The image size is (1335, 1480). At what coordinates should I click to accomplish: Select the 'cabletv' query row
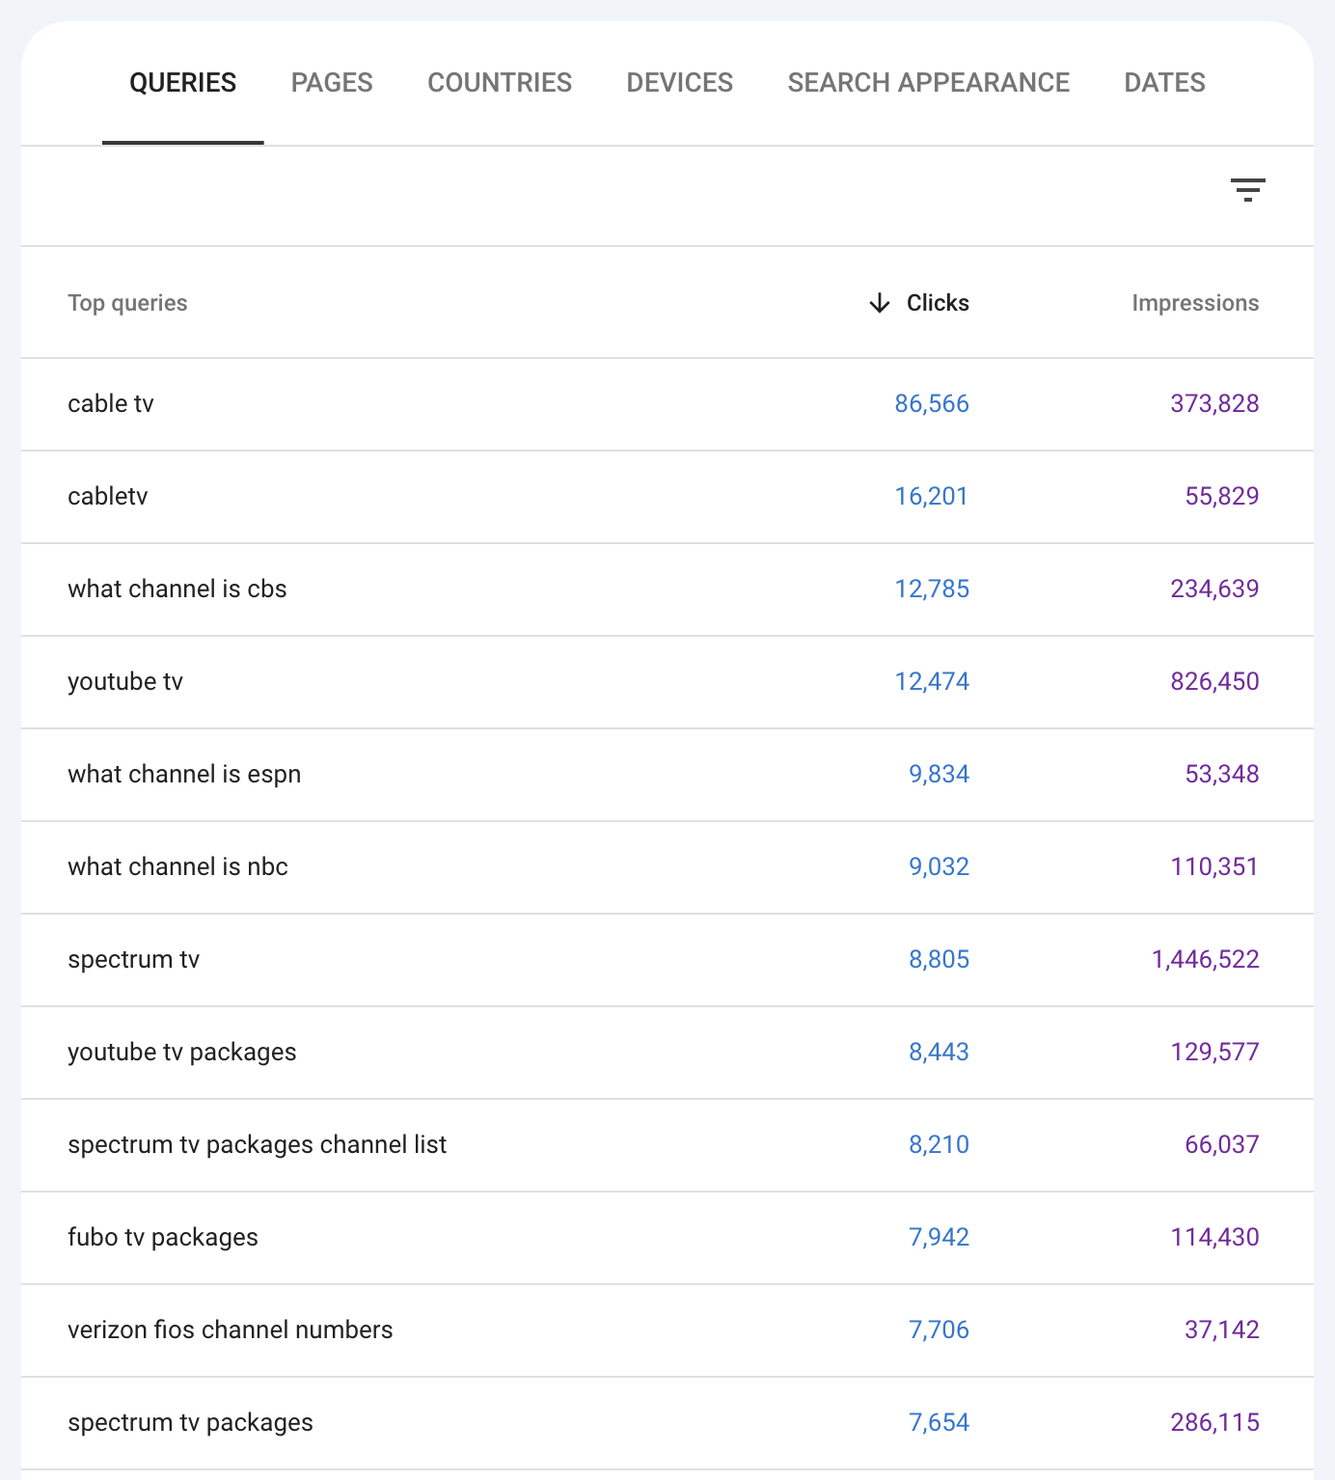[x=667, y=497]
